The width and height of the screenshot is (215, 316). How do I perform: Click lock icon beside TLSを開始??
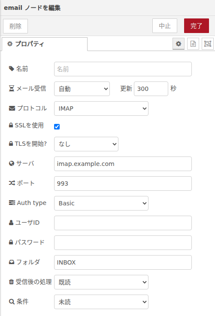click(11, 144)
